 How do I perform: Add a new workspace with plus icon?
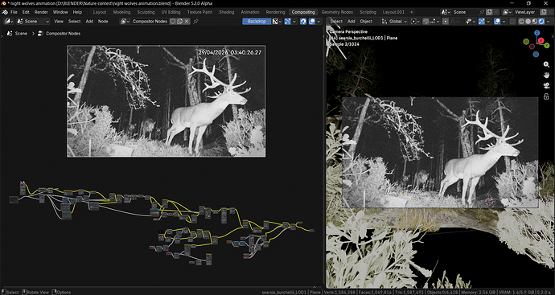coord(411,12)
